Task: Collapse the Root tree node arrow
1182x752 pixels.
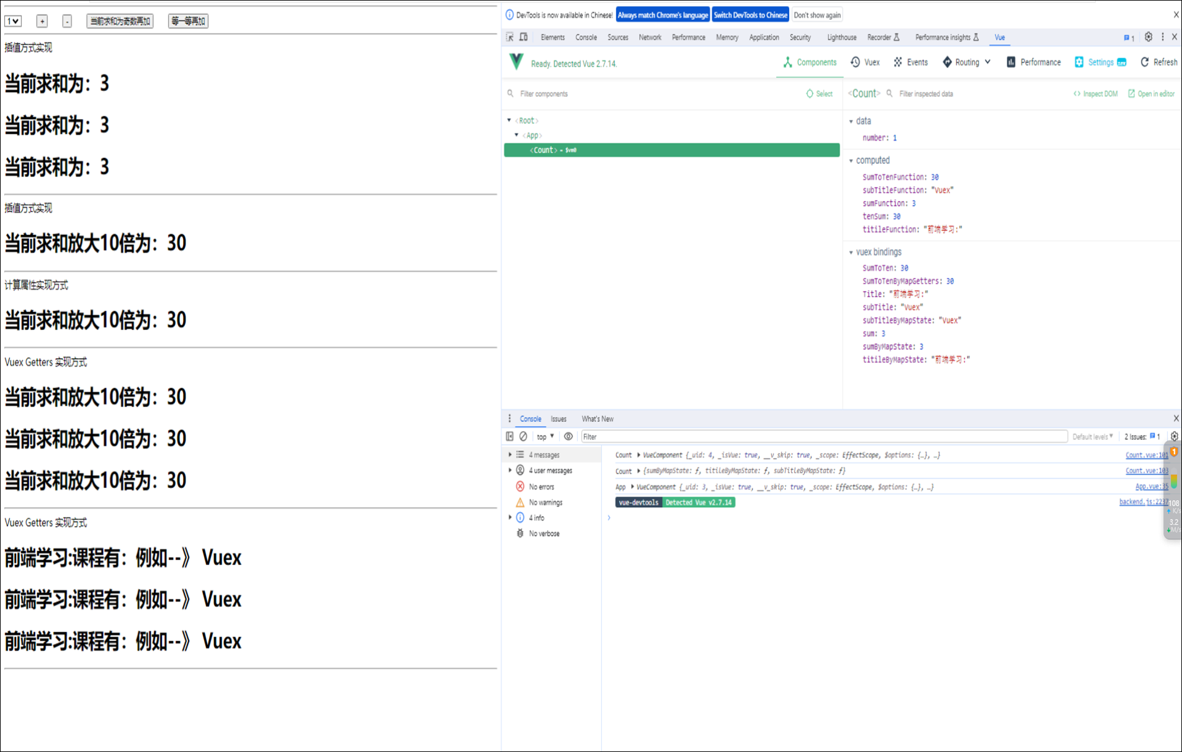Action: (x=509, y=120)
